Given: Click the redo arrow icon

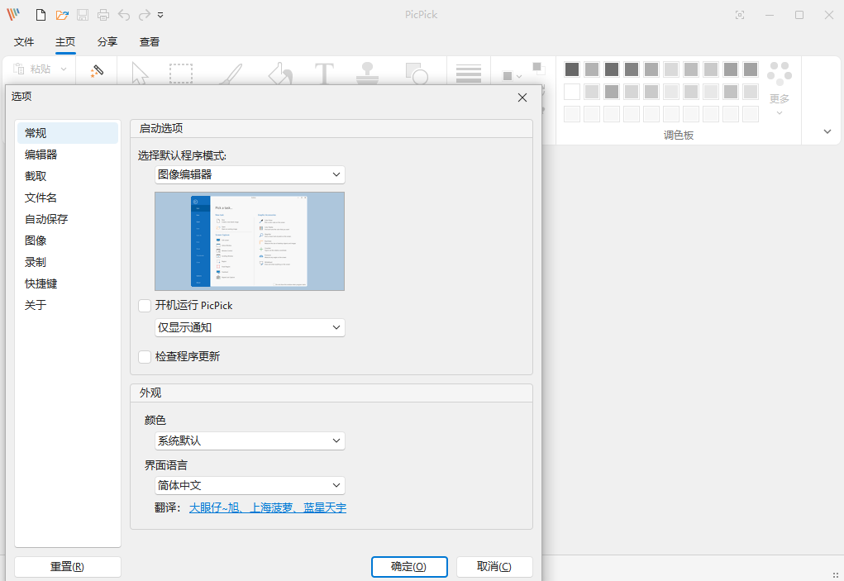Looking at the screenshot, I should coord(145,15).
